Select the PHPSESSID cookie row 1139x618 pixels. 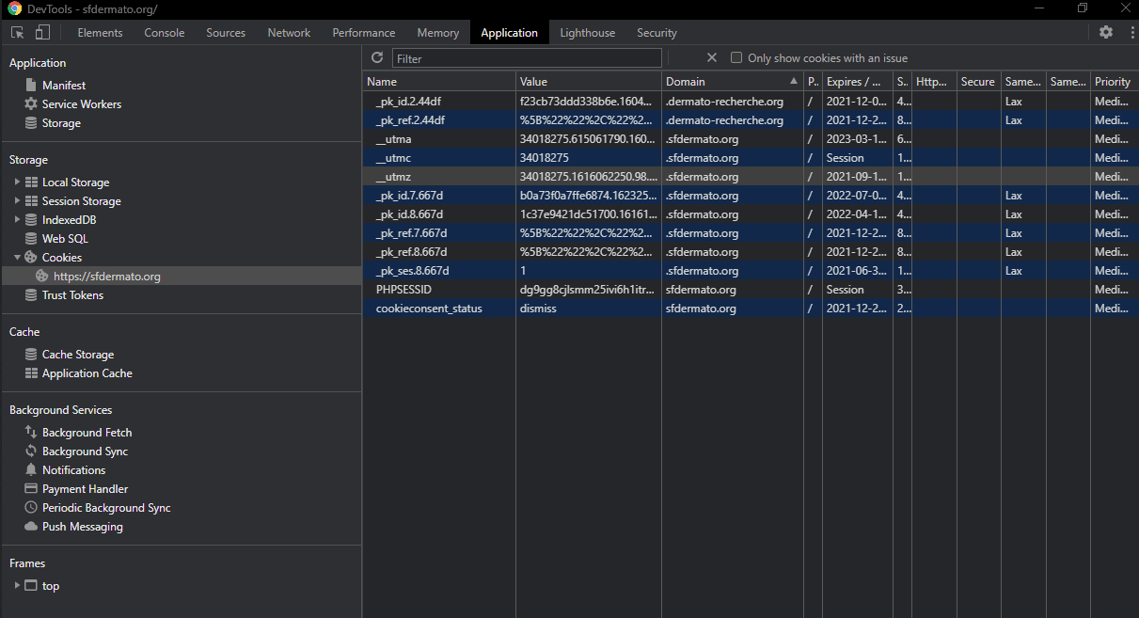751,290
